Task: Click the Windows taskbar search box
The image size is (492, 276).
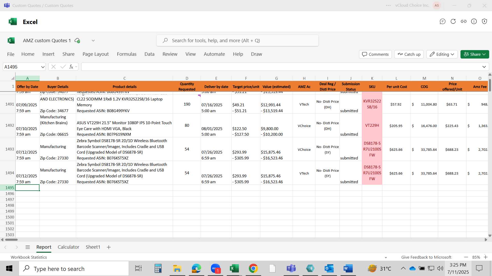Action: tap(74, 268)
